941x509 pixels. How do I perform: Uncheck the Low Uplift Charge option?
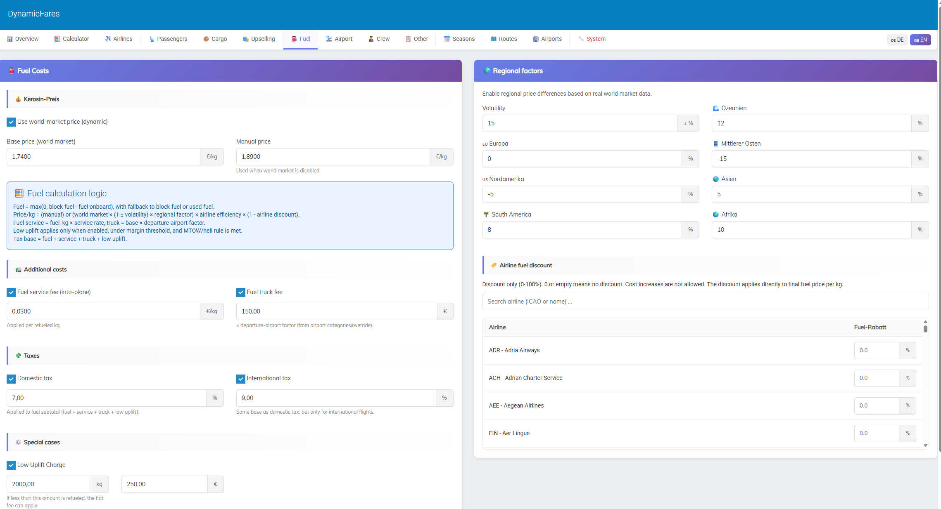[x=11, y=465]
